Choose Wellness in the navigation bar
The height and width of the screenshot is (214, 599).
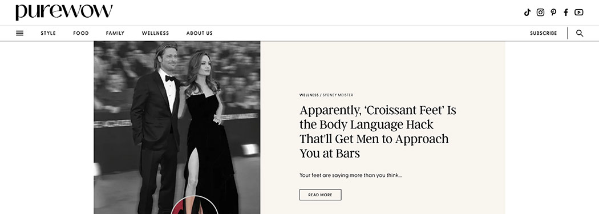[x=155, y=33]
